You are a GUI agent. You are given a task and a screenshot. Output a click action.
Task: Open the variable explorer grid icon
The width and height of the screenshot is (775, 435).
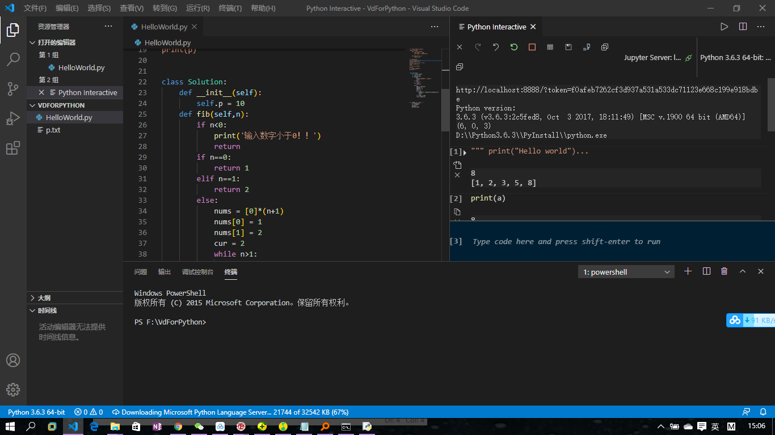(550, 47)
